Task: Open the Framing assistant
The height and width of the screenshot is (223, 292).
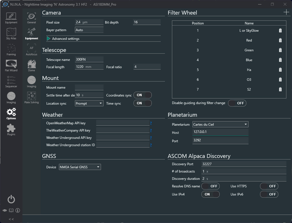Action: point(11,50)
